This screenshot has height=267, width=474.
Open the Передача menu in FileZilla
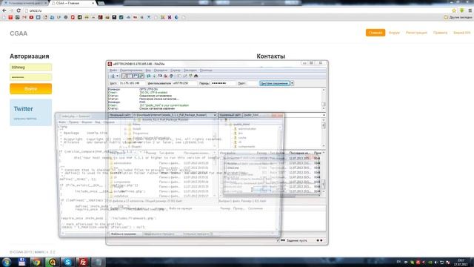tap(161, 70)
